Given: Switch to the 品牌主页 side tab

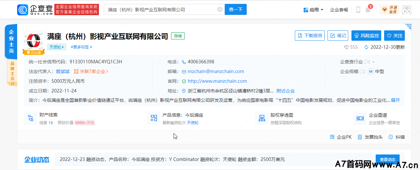Looking at the screenshot, I should click(x=12, y=73).
